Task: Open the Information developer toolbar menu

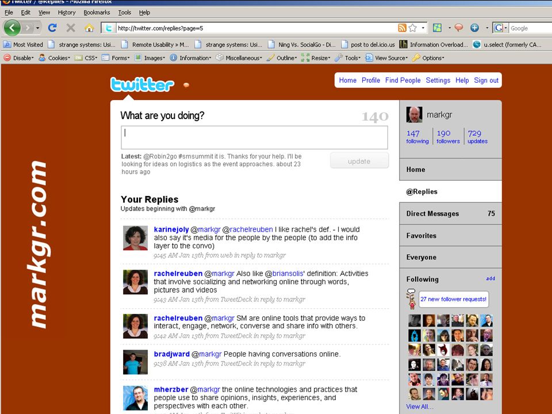Action: [190, 57]
